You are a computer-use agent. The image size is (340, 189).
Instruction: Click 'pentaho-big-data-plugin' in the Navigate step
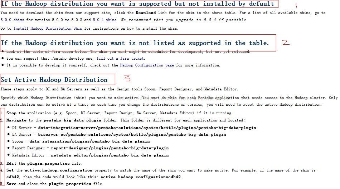click(x=72, y=120)
